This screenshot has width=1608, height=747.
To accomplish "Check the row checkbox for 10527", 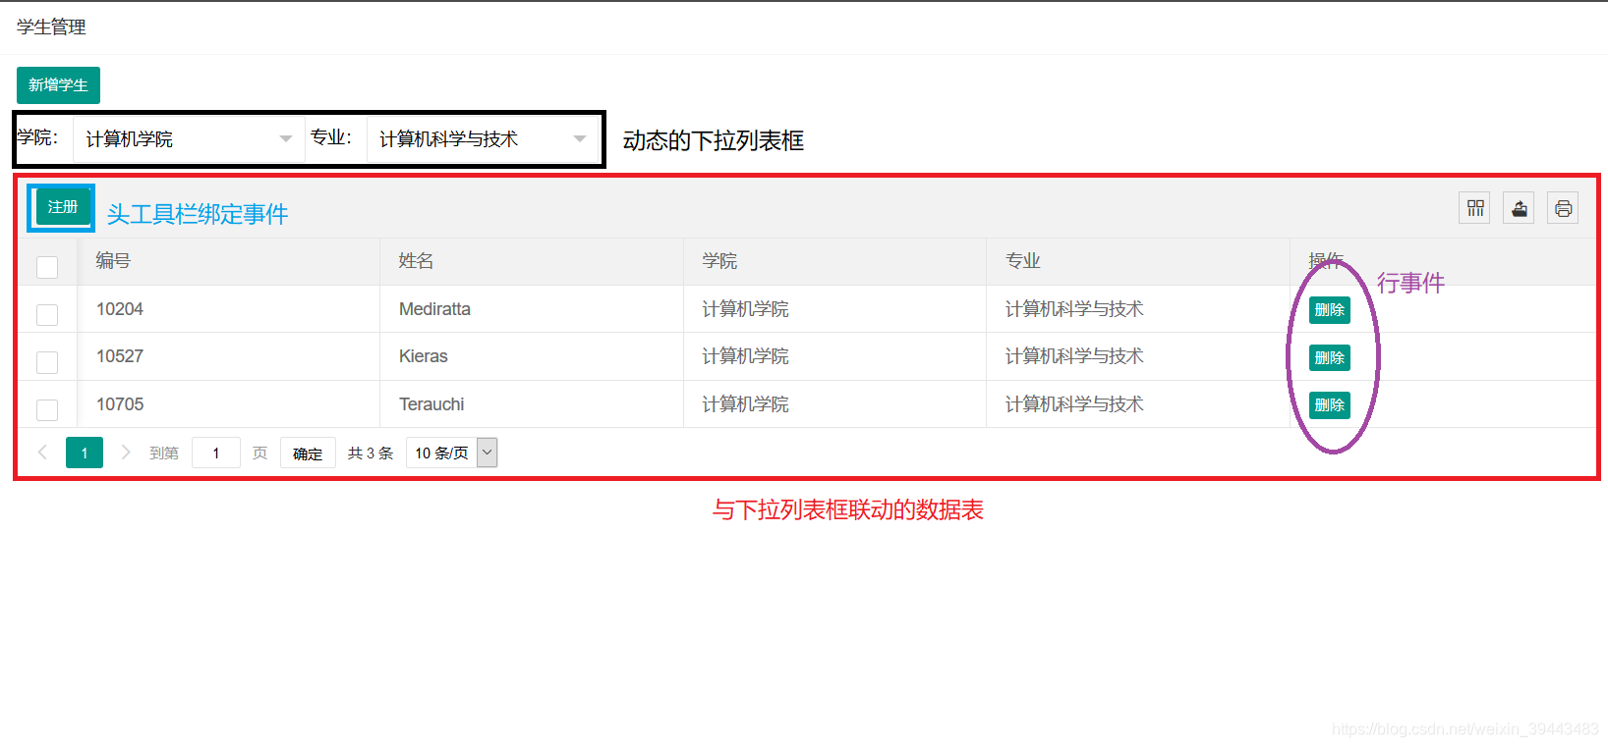I will tap(47, 362).
